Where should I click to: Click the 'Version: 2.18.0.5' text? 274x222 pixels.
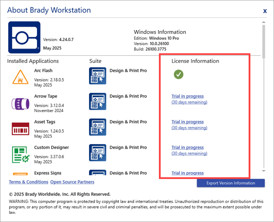49,80
